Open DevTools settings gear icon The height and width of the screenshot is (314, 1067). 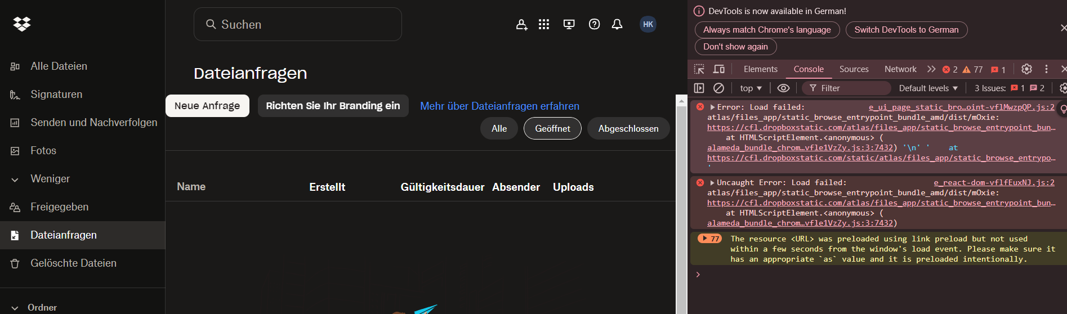(1026, 69)
